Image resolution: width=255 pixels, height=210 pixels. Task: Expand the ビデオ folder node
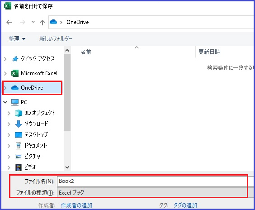pyautogui.click(x=9, y=167)
